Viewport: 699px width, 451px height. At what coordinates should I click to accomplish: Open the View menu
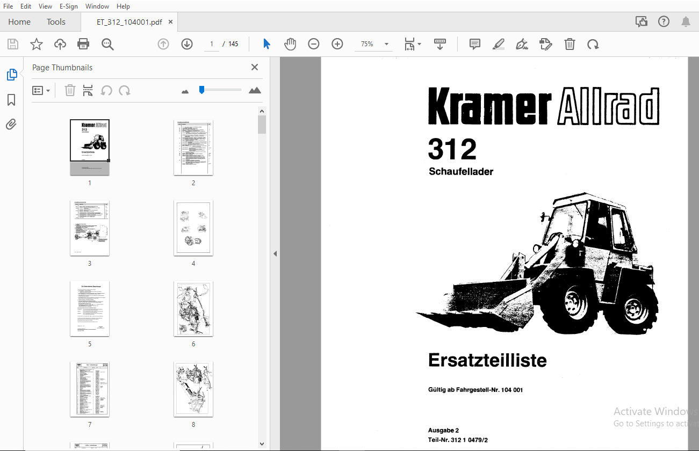46,6
